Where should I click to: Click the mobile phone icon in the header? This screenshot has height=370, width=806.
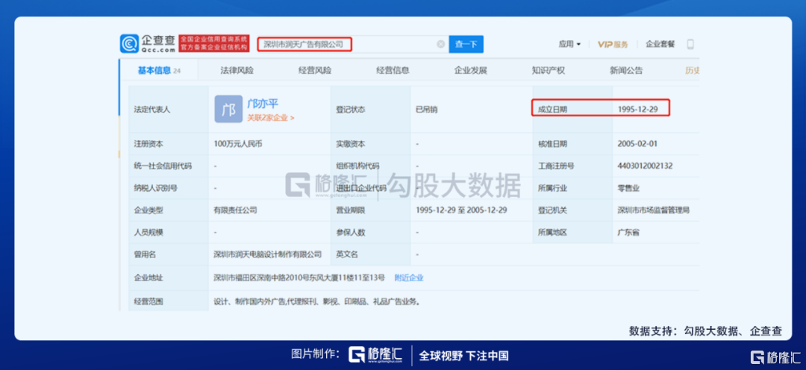[x=690, y=44]
